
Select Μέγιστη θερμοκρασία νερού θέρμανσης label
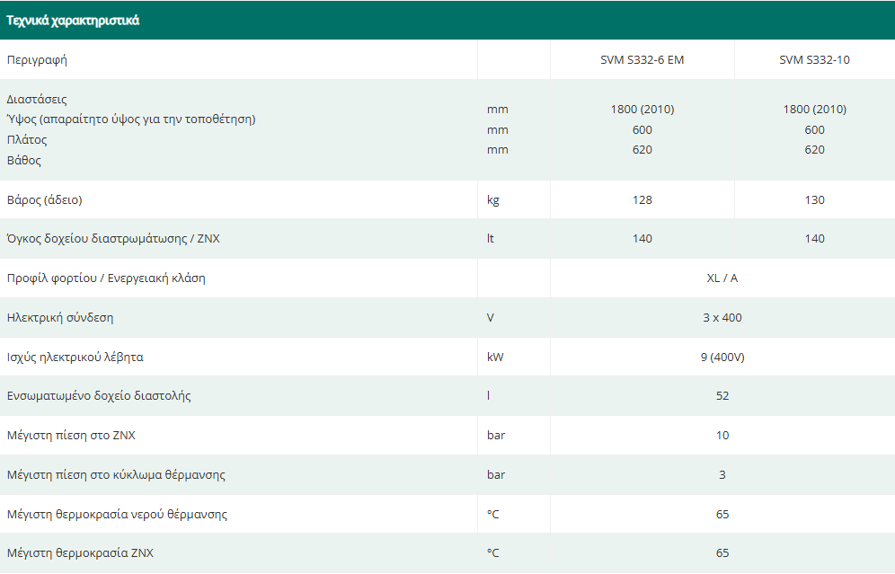coord(117,514)
